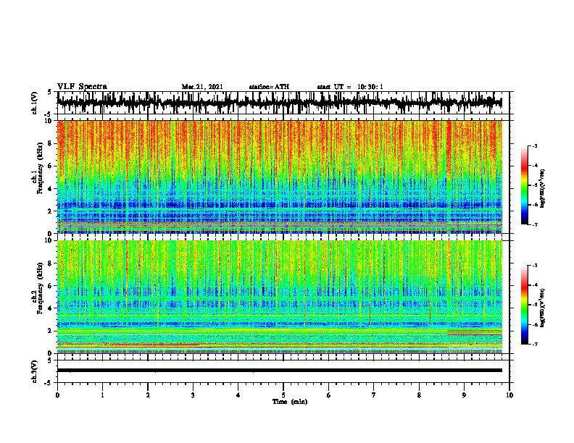This screenshot has width=574, height=443.
Task: Click the "2" tick label on Time axis
Action: [x=148, y=395]
